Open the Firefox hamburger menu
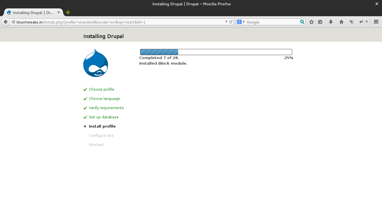382x207 pixels. coord(376,22)
